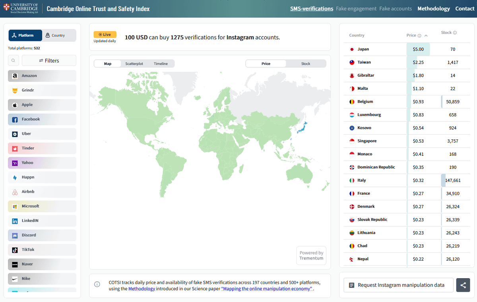Click the share icon button

[x=463, y=285]
